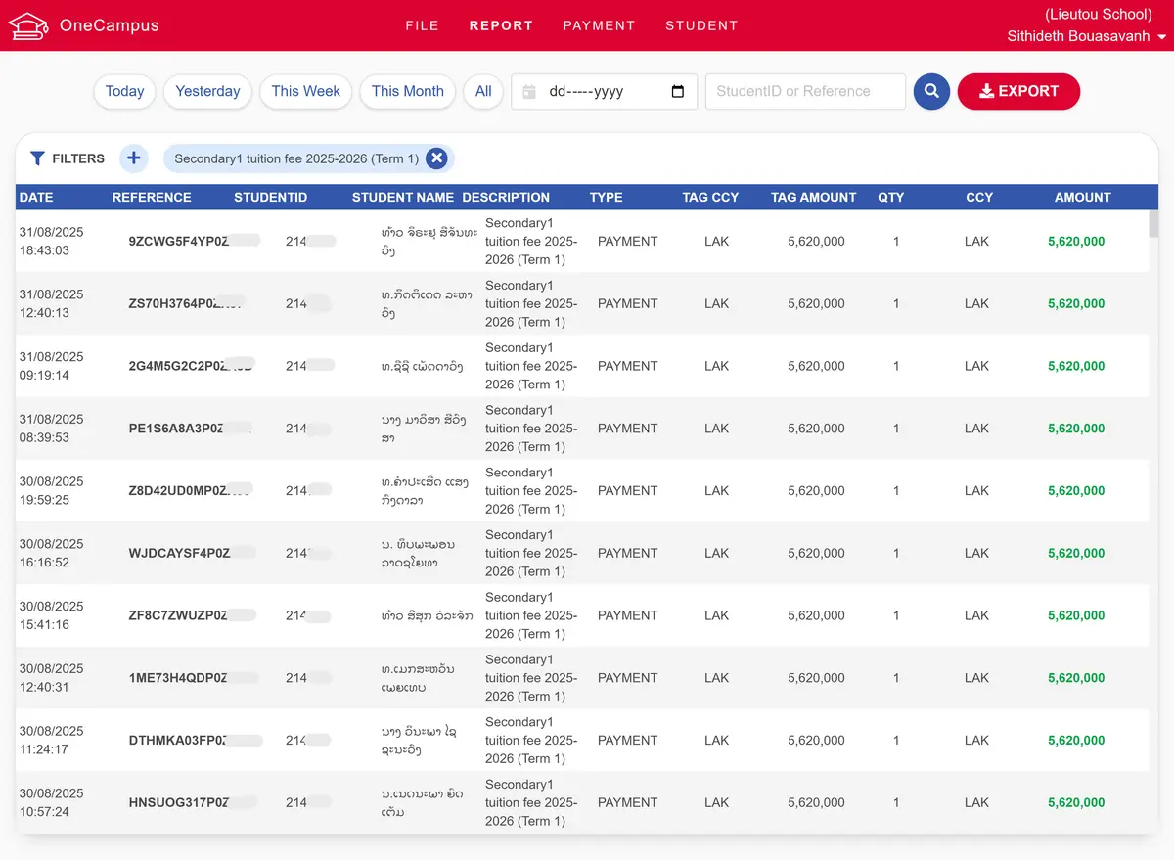Viewport: 1174px width, 860px height.
Task: Add a new filter with the plus icon
Action: pyautogui.click(x=134, y=158)
